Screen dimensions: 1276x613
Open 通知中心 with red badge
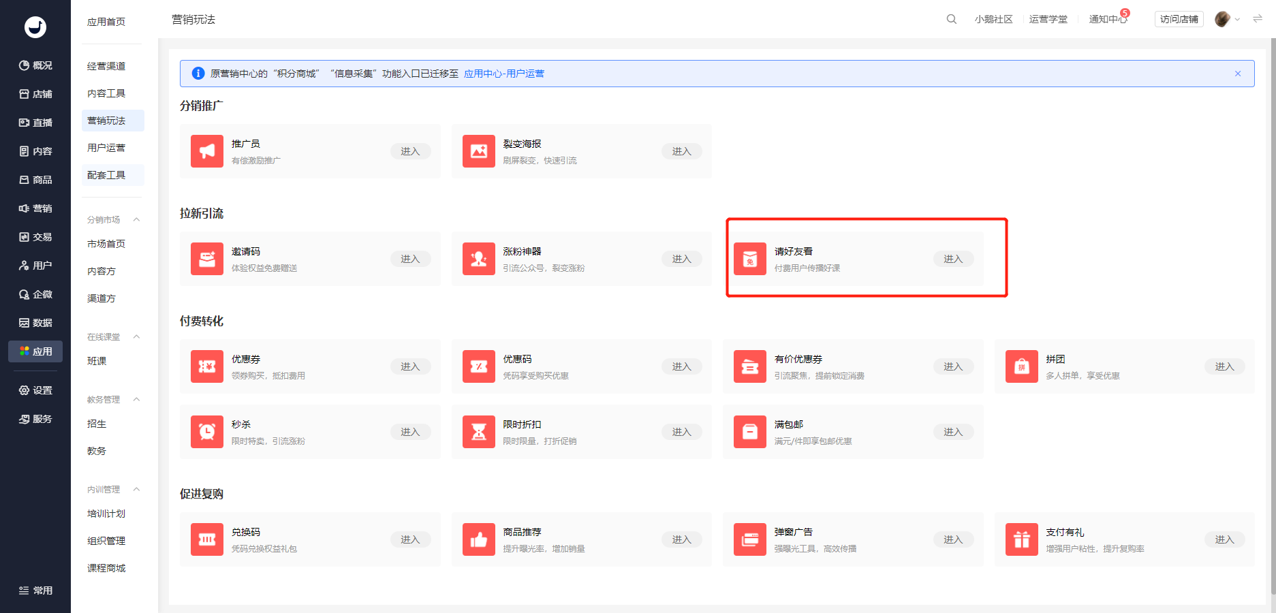[1108, 19]
